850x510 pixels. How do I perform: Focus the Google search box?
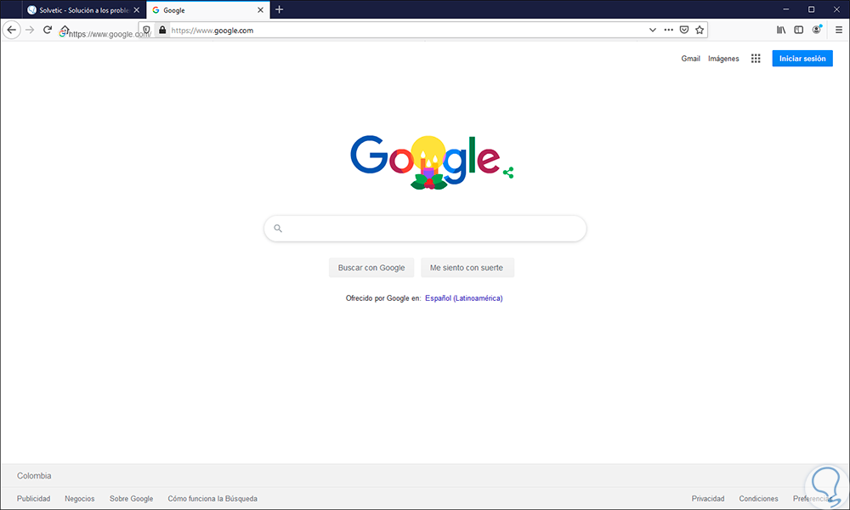pyautogui.click(x=425, y=228)
